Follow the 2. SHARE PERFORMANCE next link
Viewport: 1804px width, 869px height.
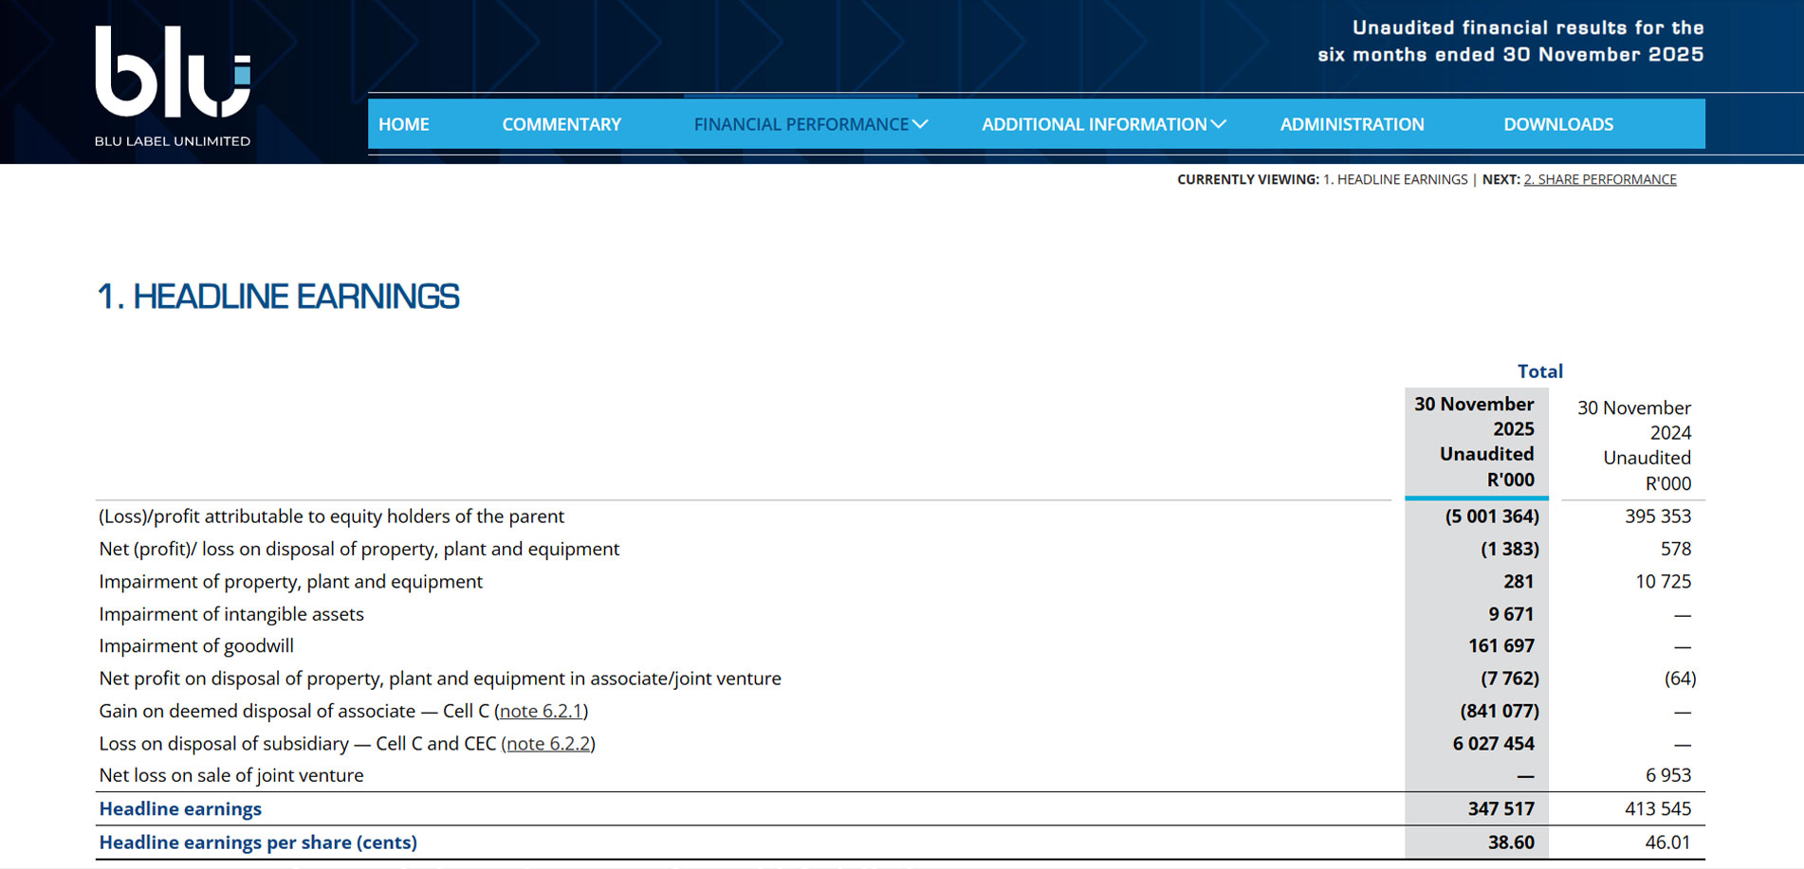click(x=1600, y=179)
